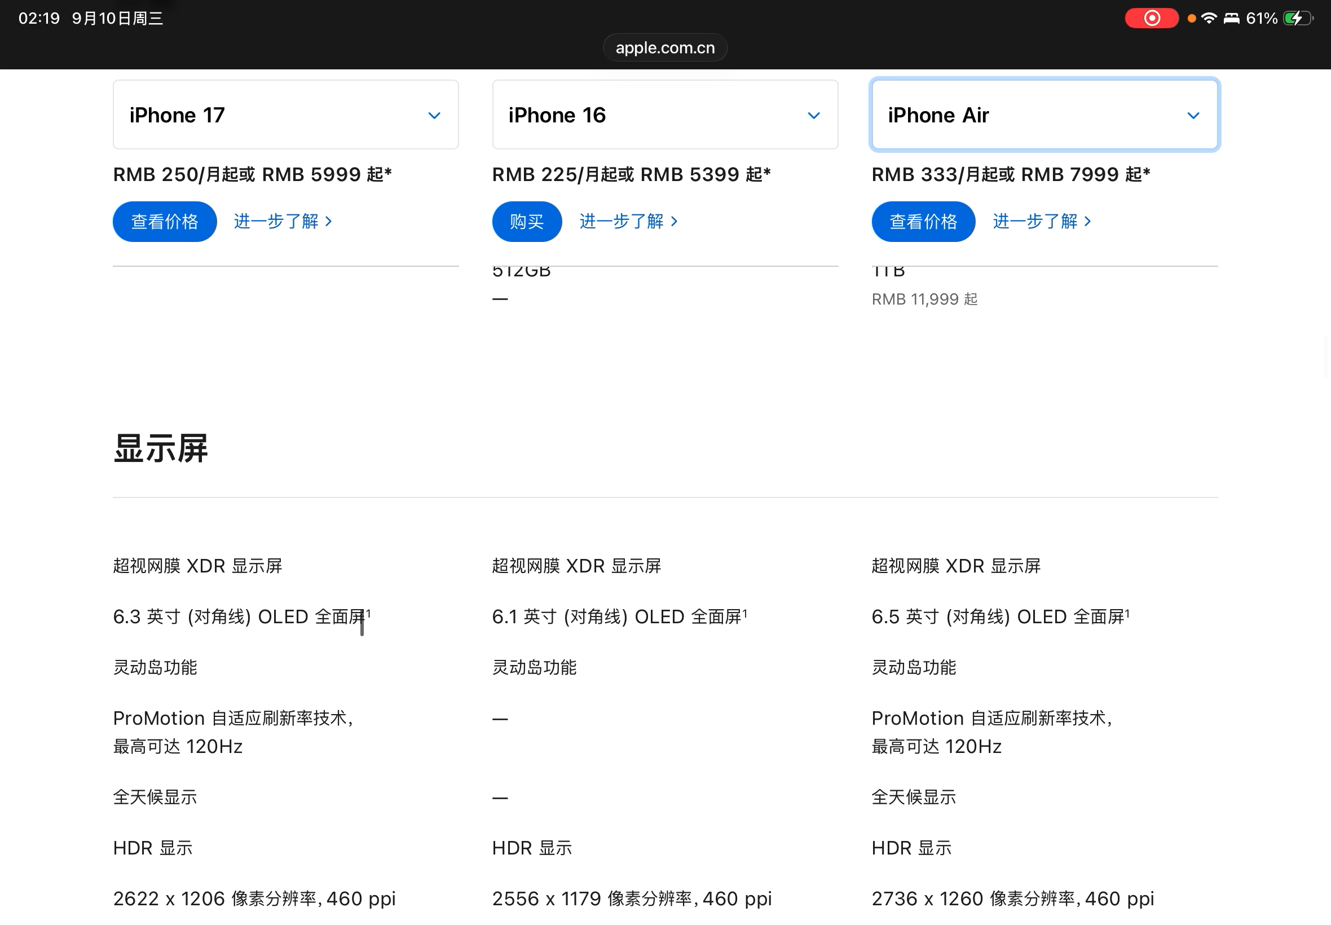The width and height of the screenshot is (1331, 925).
Task: Select iPhone 17 灵动岛功能 text
Action: click(155, 668)
